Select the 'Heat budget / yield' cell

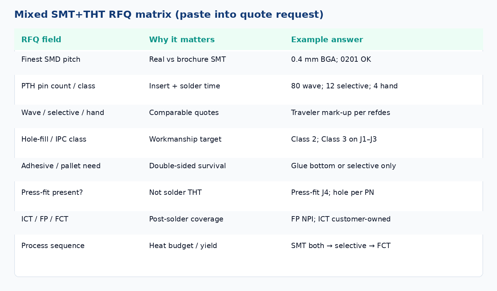click(183, 246)
